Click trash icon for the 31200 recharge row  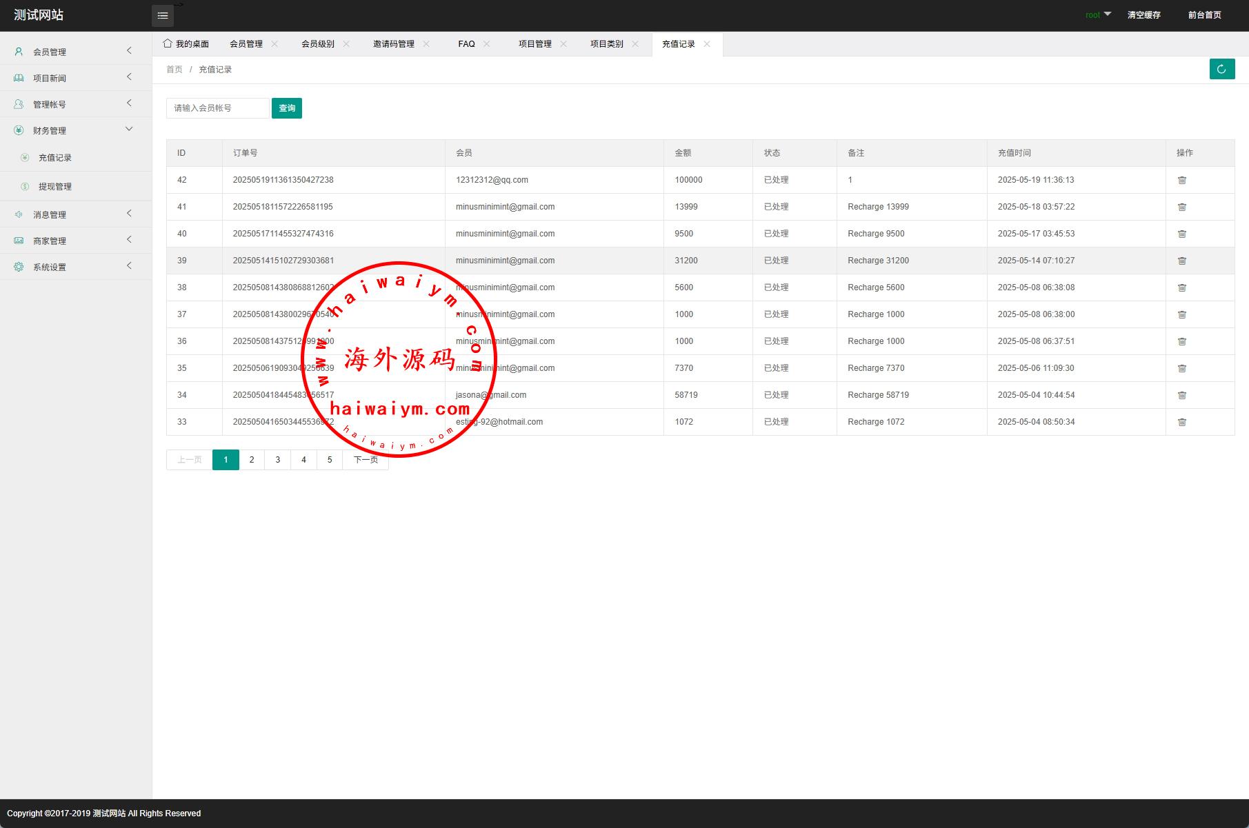[1181, 261]
